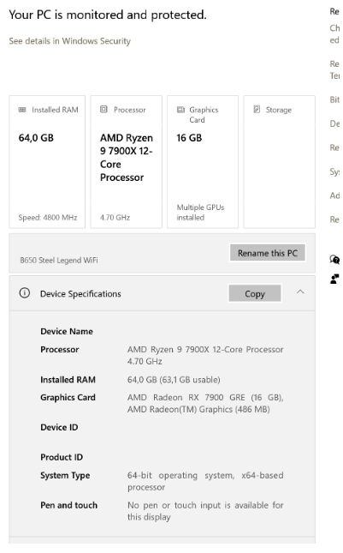The width and height of the screenshot is (343, 553).
Task: Click the info icon beside Device Specifications
Action: click(25, 293)
